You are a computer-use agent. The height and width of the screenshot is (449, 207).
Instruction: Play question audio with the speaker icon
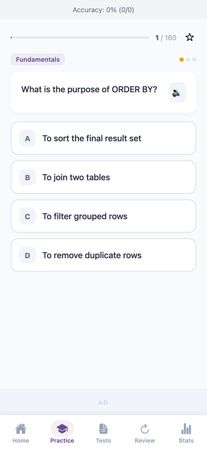pyautogui.click(x=177, y=93)
